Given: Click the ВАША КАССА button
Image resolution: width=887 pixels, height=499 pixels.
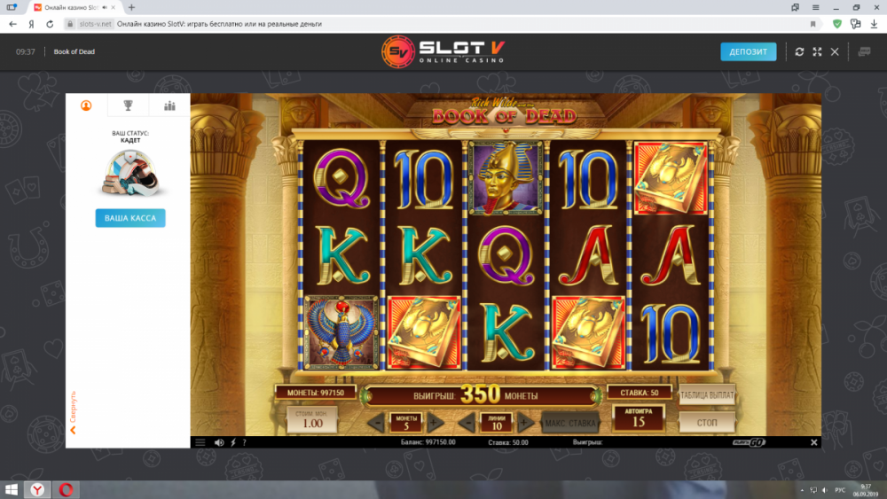Looking at the screenshot, I should coord(130,218).
